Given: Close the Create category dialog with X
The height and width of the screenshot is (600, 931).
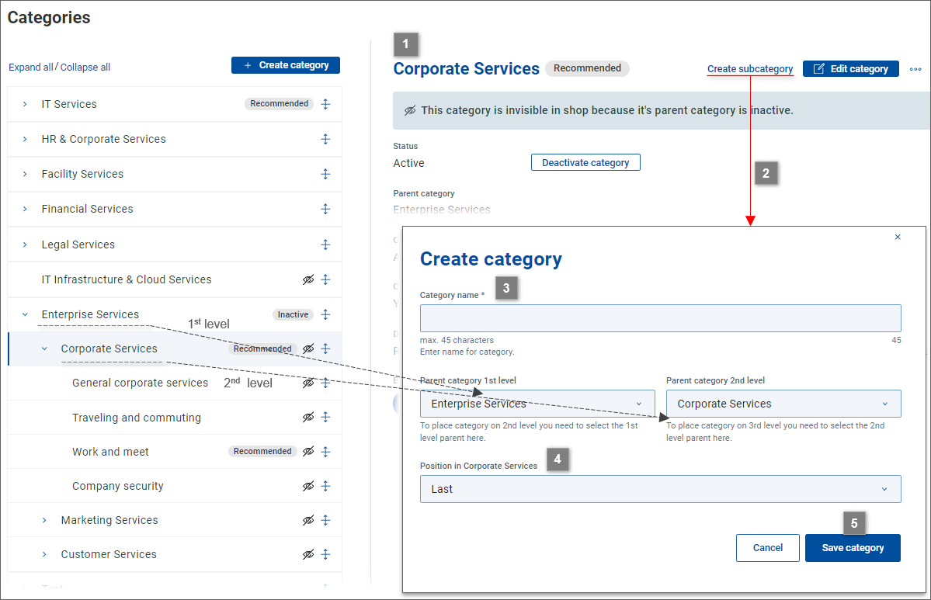Looking at the screenshot, I should point(898,238).
